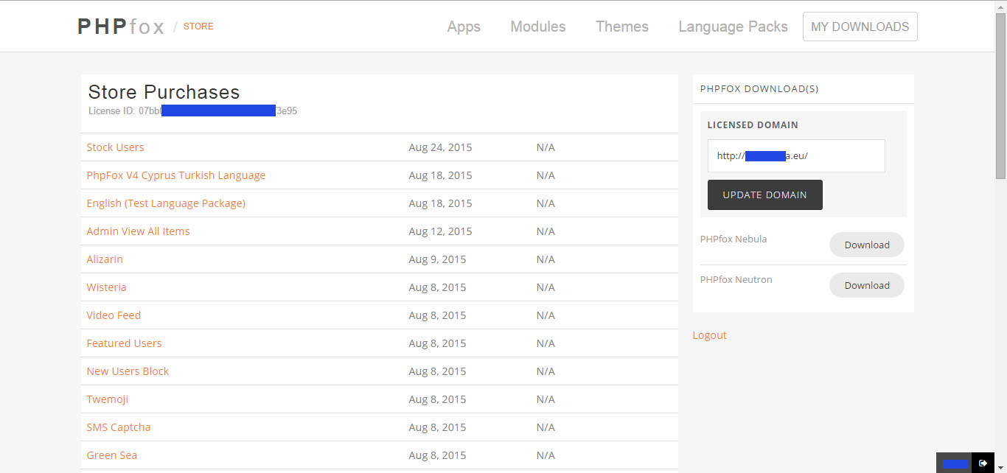The width and height of the screenshot is (1007, 473).
Task: Click the 'PHPfox Nebula' label
Action: point(733,239)
